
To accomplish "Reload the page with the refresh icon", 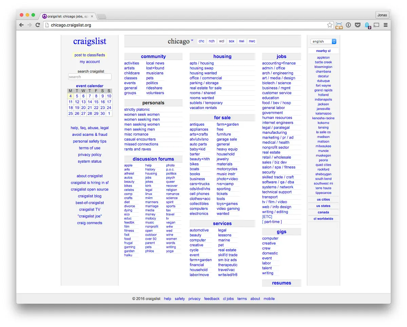I will [x=38, y=25].
